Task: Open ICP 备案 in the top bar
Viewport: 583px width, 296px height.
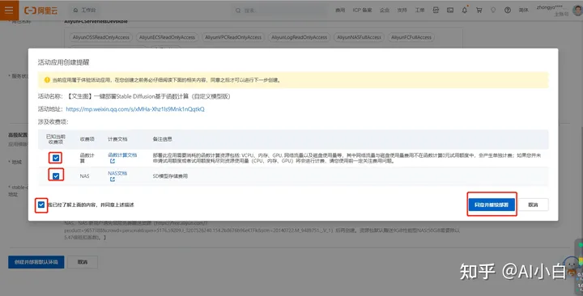Action: click(362, 10)
